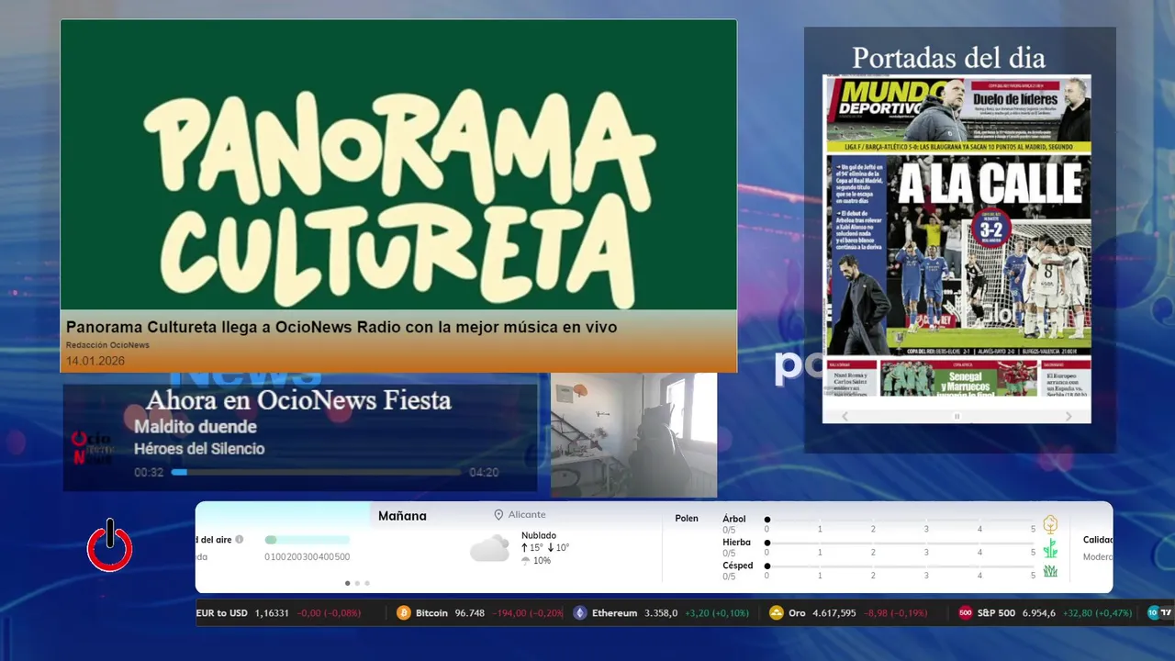Select the first weather widget page dot
Viewport: 1175px width, 661px height.
click(x=347, y=583)
